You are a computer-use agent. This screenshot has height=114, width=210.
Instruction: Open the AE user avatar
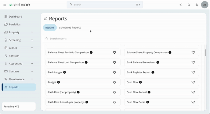click(205, 5)
